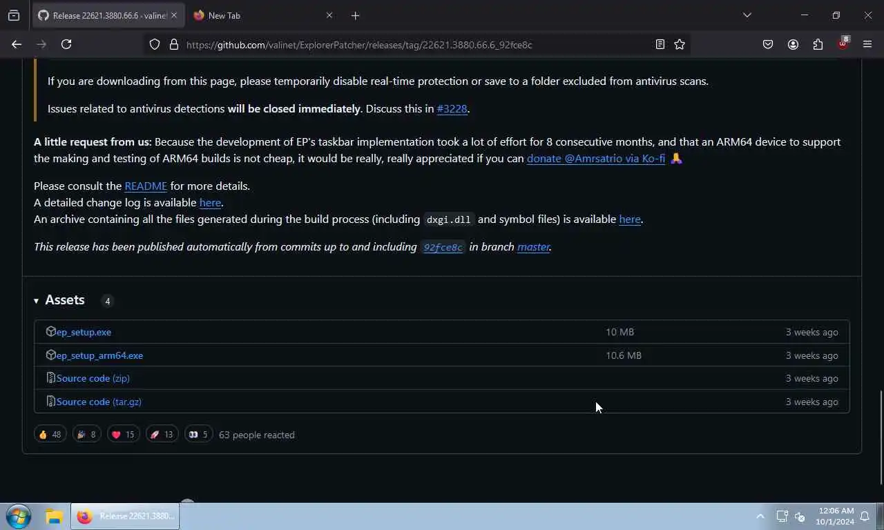884x530 pixels.
Task: Download ep_setup_arm64.exe
Action: coord(99,355)
